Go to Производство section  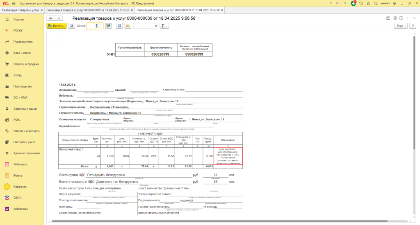click(22, 86)
